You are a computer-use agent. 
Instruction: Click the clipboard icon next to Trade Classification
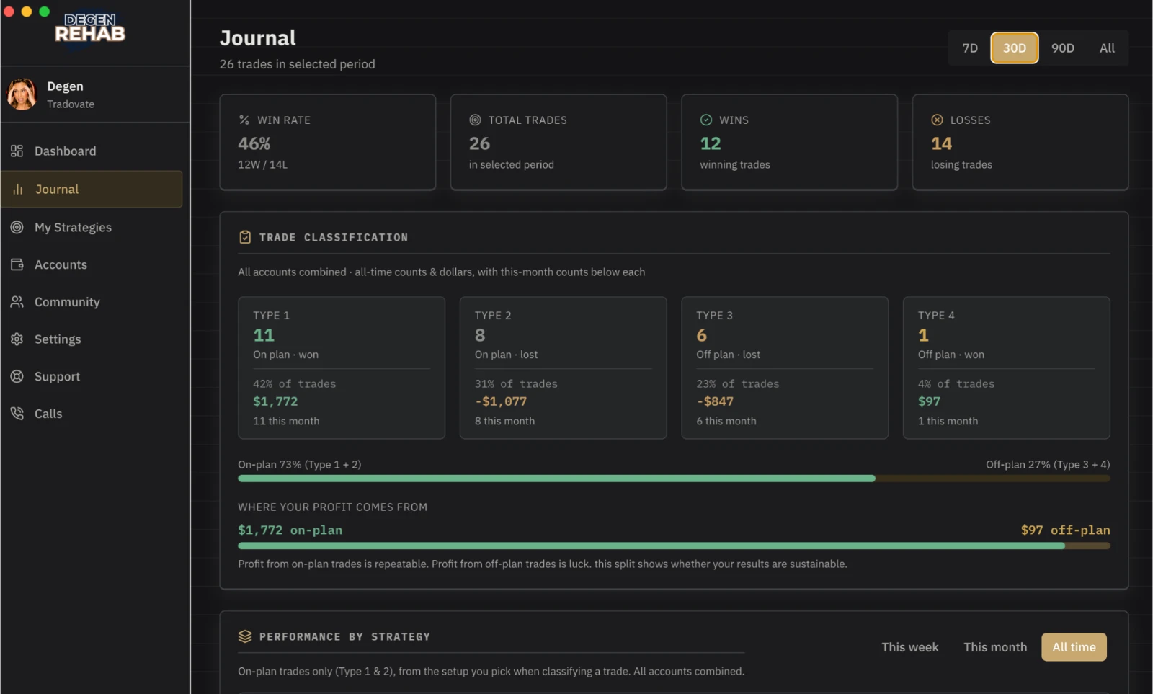pos(245,237)
